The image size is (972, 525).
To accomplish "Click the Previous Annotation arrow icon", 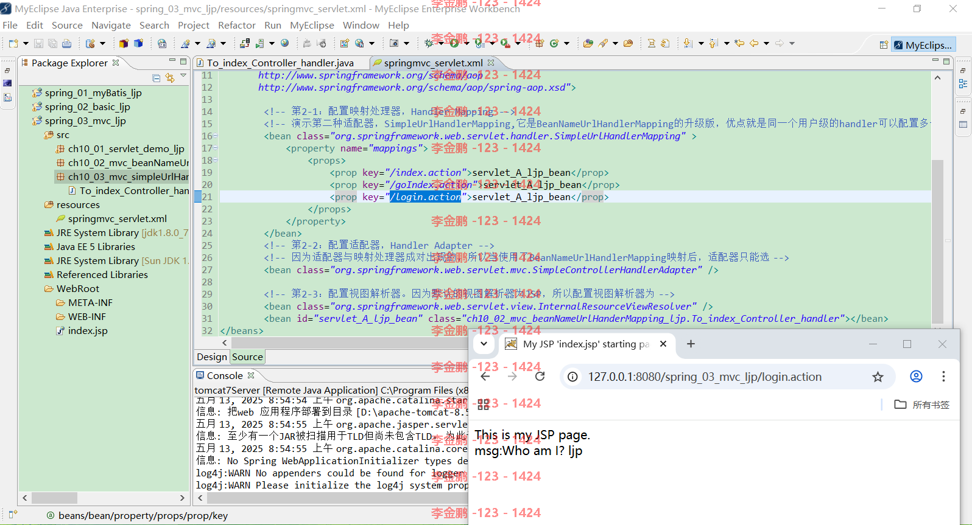I will pos(714,43).
